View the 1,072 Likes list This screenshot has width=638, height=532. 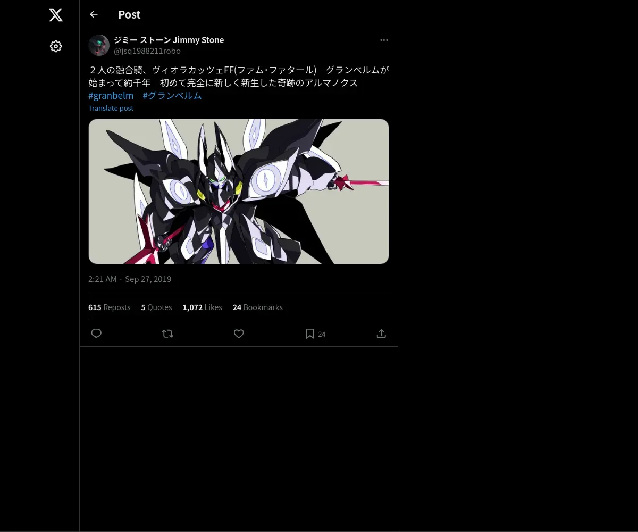pos(202,307)
